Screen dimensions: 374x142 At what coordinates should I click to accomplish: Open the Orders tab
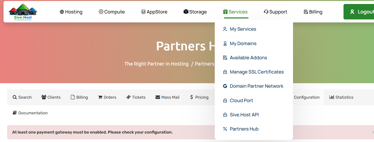click(107, 97)
